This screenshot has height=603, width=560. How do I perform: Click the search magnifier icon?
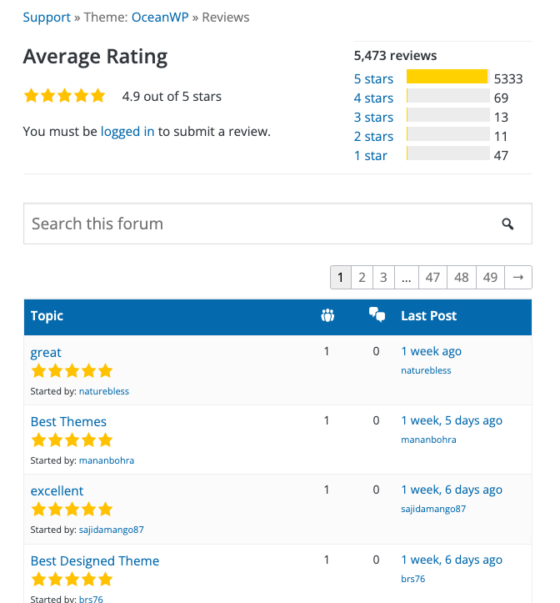[x=507, y=224]
